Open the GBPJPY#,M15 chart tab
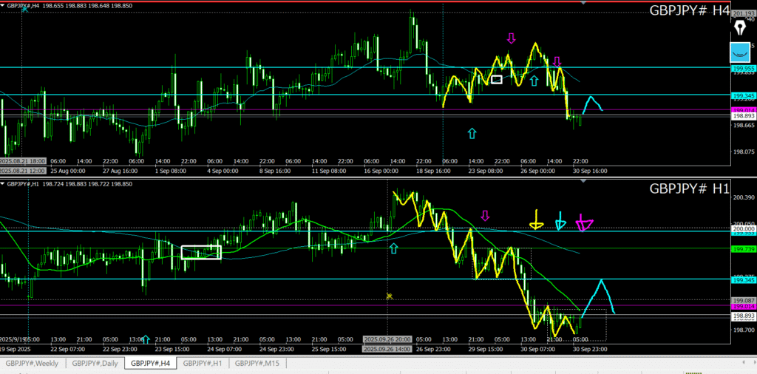Screen dimensions: 757x374 (x=258, y=363)
